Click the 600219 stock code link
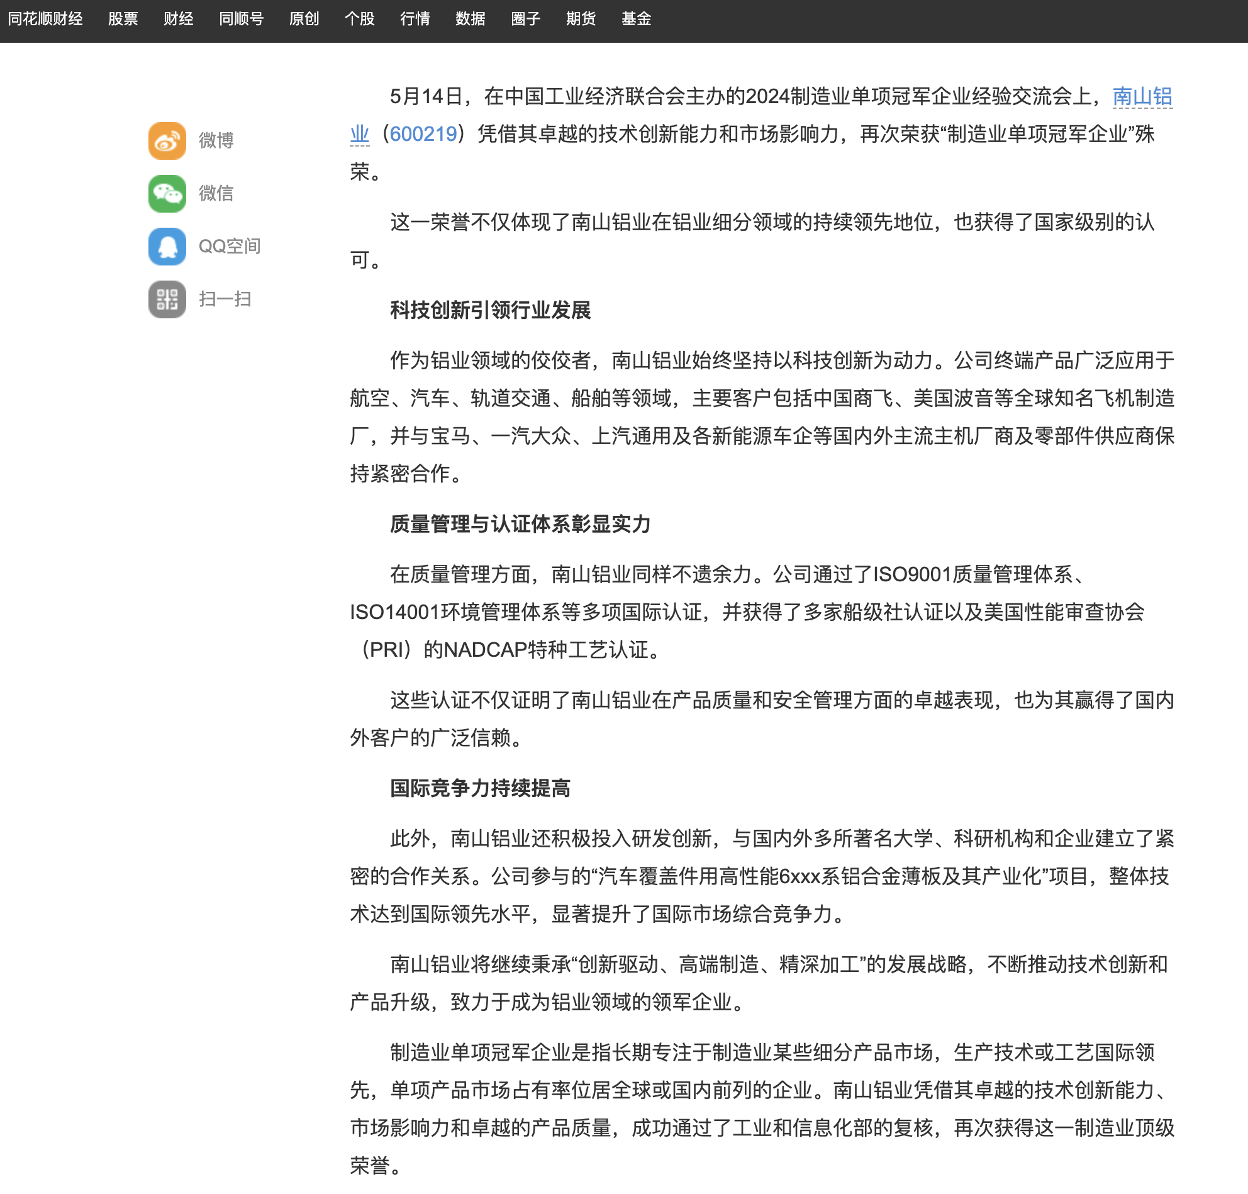 tap(423, 134)
